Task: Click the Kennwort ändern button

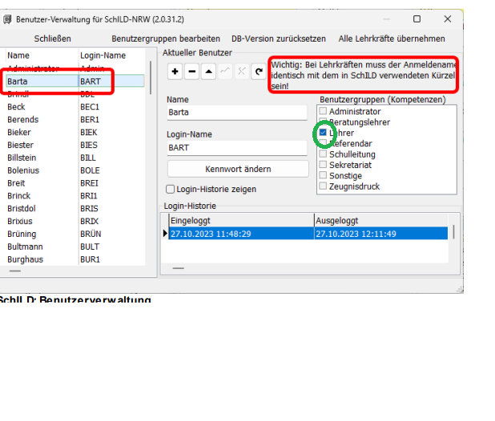Action: [x=238, y=169]
